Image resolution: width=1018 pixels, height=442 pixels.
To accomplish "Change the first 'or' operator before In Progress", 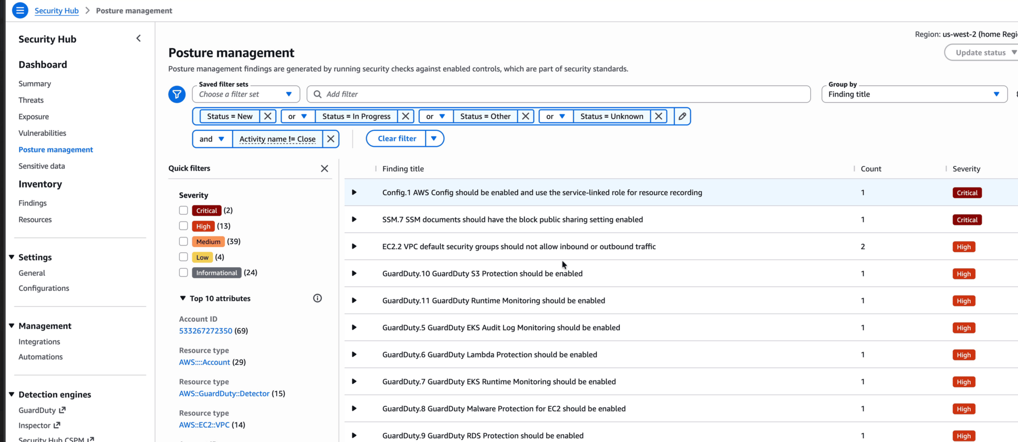I will (x=297, y=116).
